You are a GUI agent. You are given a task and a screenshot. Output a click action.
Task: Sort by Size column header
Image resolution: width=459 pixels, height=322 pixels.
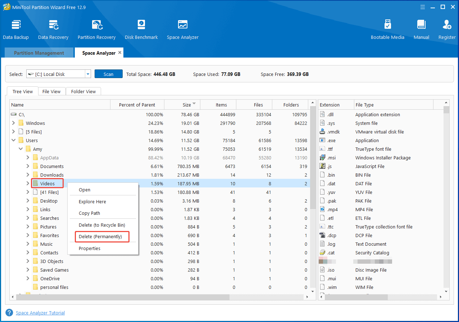point(182,105)
